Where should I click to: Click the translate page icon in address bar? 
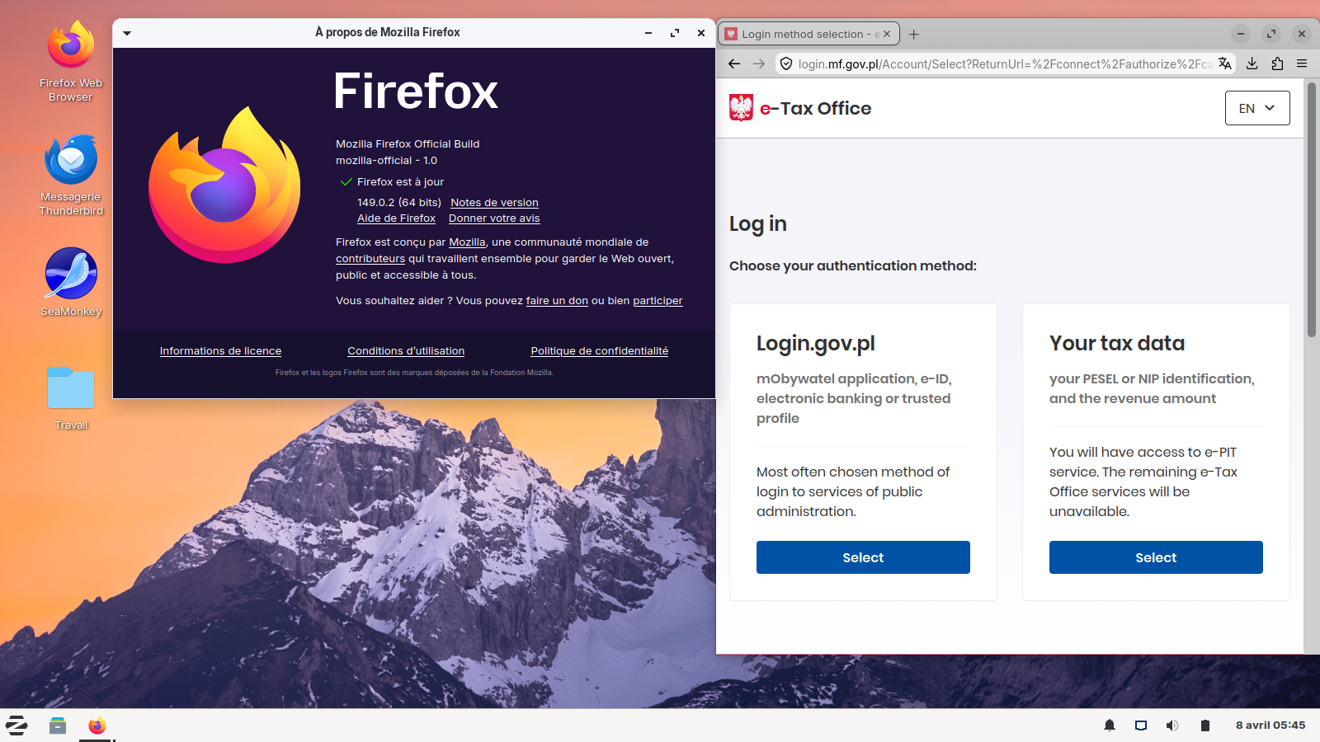click(1225, 63)
